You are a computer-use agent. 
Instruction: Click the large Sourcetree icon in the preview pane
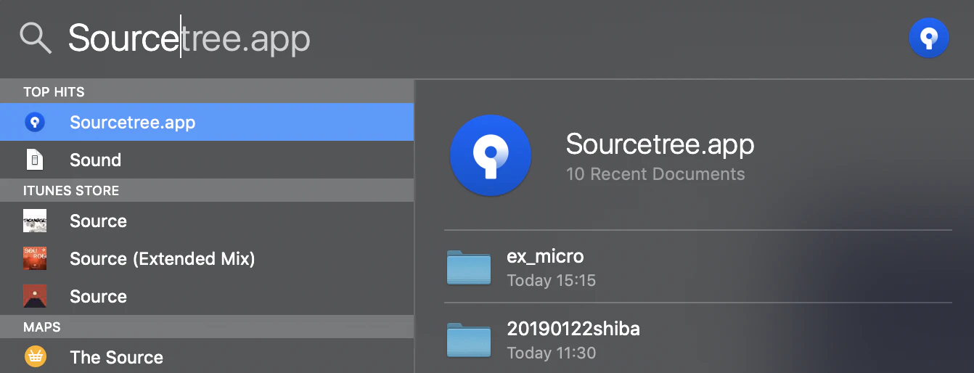(491, 156)
